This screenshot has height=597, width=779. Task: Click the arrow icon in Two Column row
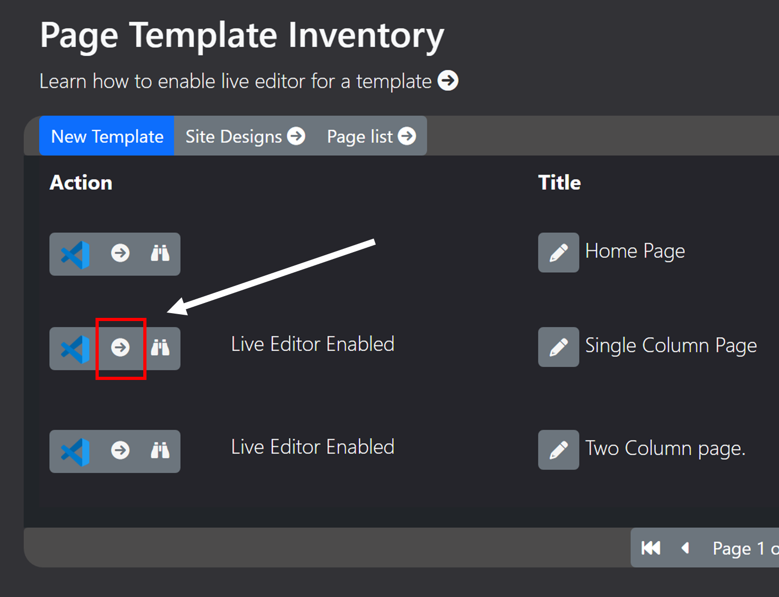pos(120,451)
